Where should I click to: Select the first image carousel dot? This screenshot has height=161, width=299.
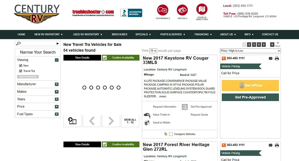[x=84, y=88]
